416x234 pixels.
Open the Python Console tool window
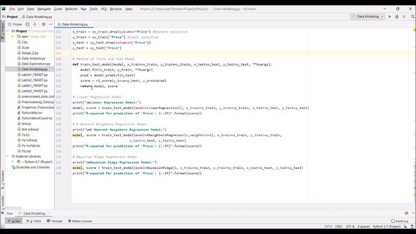pos(80,221)
